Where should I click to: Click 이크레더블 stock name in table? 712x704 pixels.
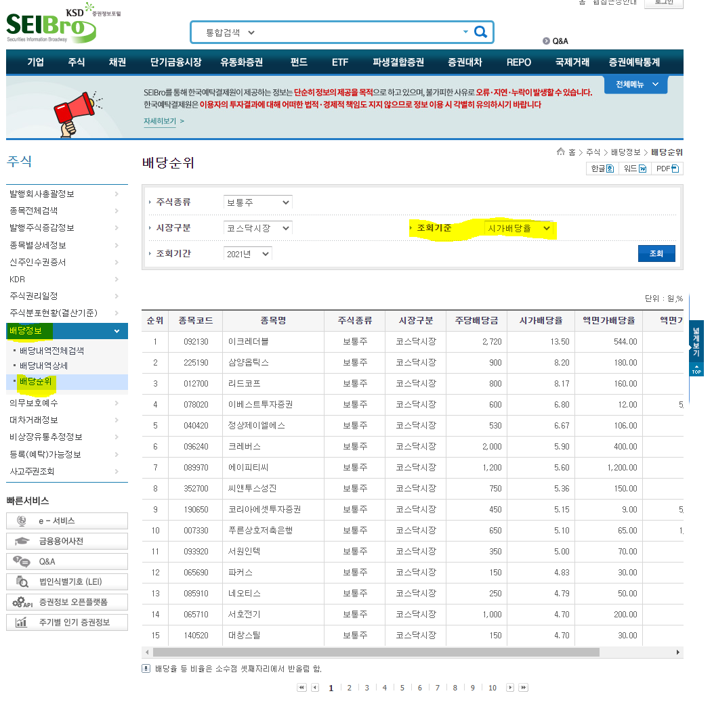(249, 342)
